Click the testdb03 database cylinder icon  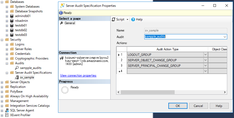click(12, 35)
